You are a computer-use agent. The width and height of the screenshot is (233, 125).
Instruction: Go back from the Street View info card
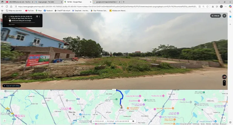[x=6, y=16]
